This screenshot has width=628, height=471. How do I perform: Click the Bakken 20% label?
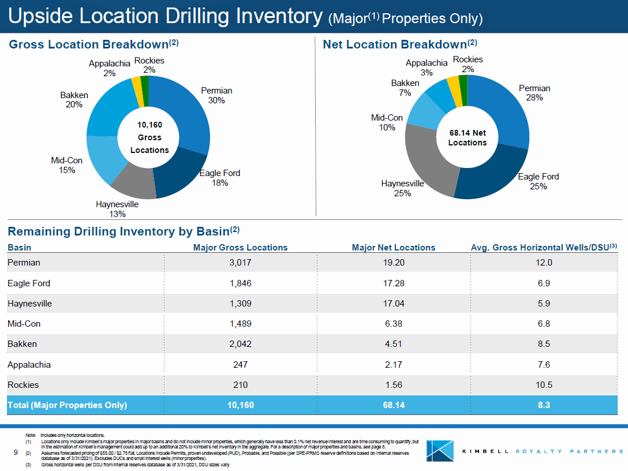pos(76,100)
